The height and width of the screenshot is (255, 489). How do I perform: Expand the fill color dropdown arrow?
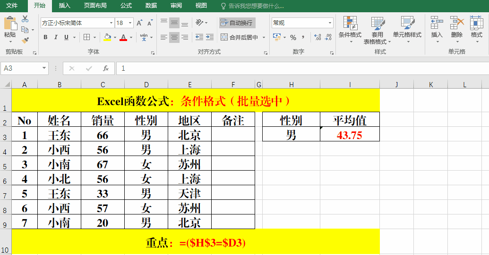(x=115, y=37)
